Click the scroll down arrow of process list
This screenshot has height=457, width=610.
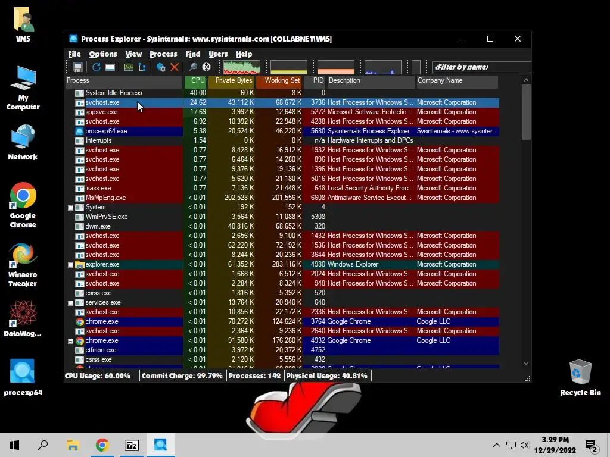526,364
